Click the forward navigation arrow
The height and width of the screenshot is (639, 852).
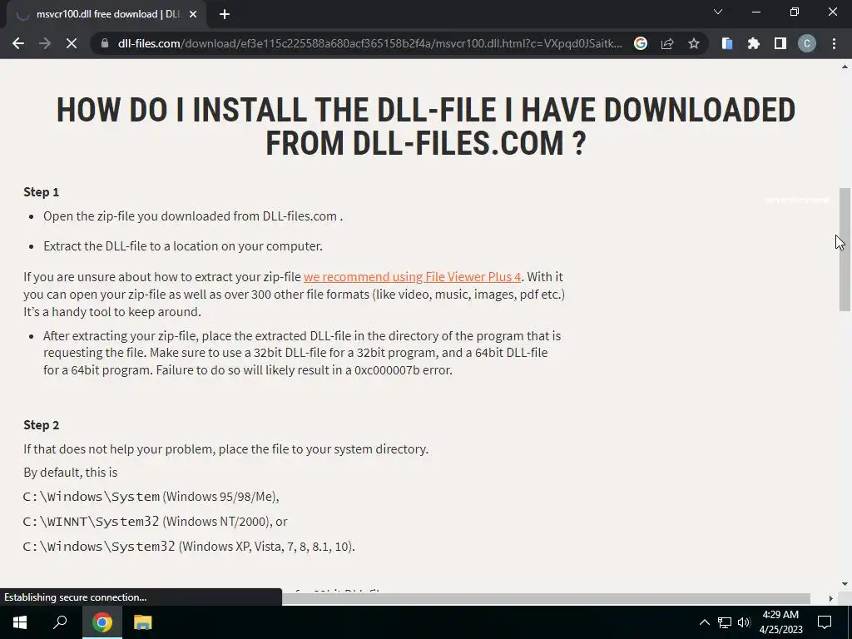(x=45, y=43)
